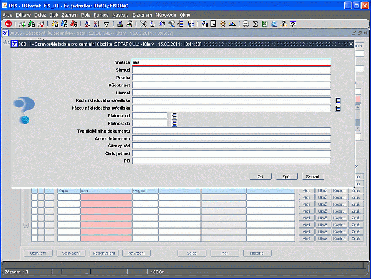Click the orange ship wheel toolbar icon

pos(223,24)
